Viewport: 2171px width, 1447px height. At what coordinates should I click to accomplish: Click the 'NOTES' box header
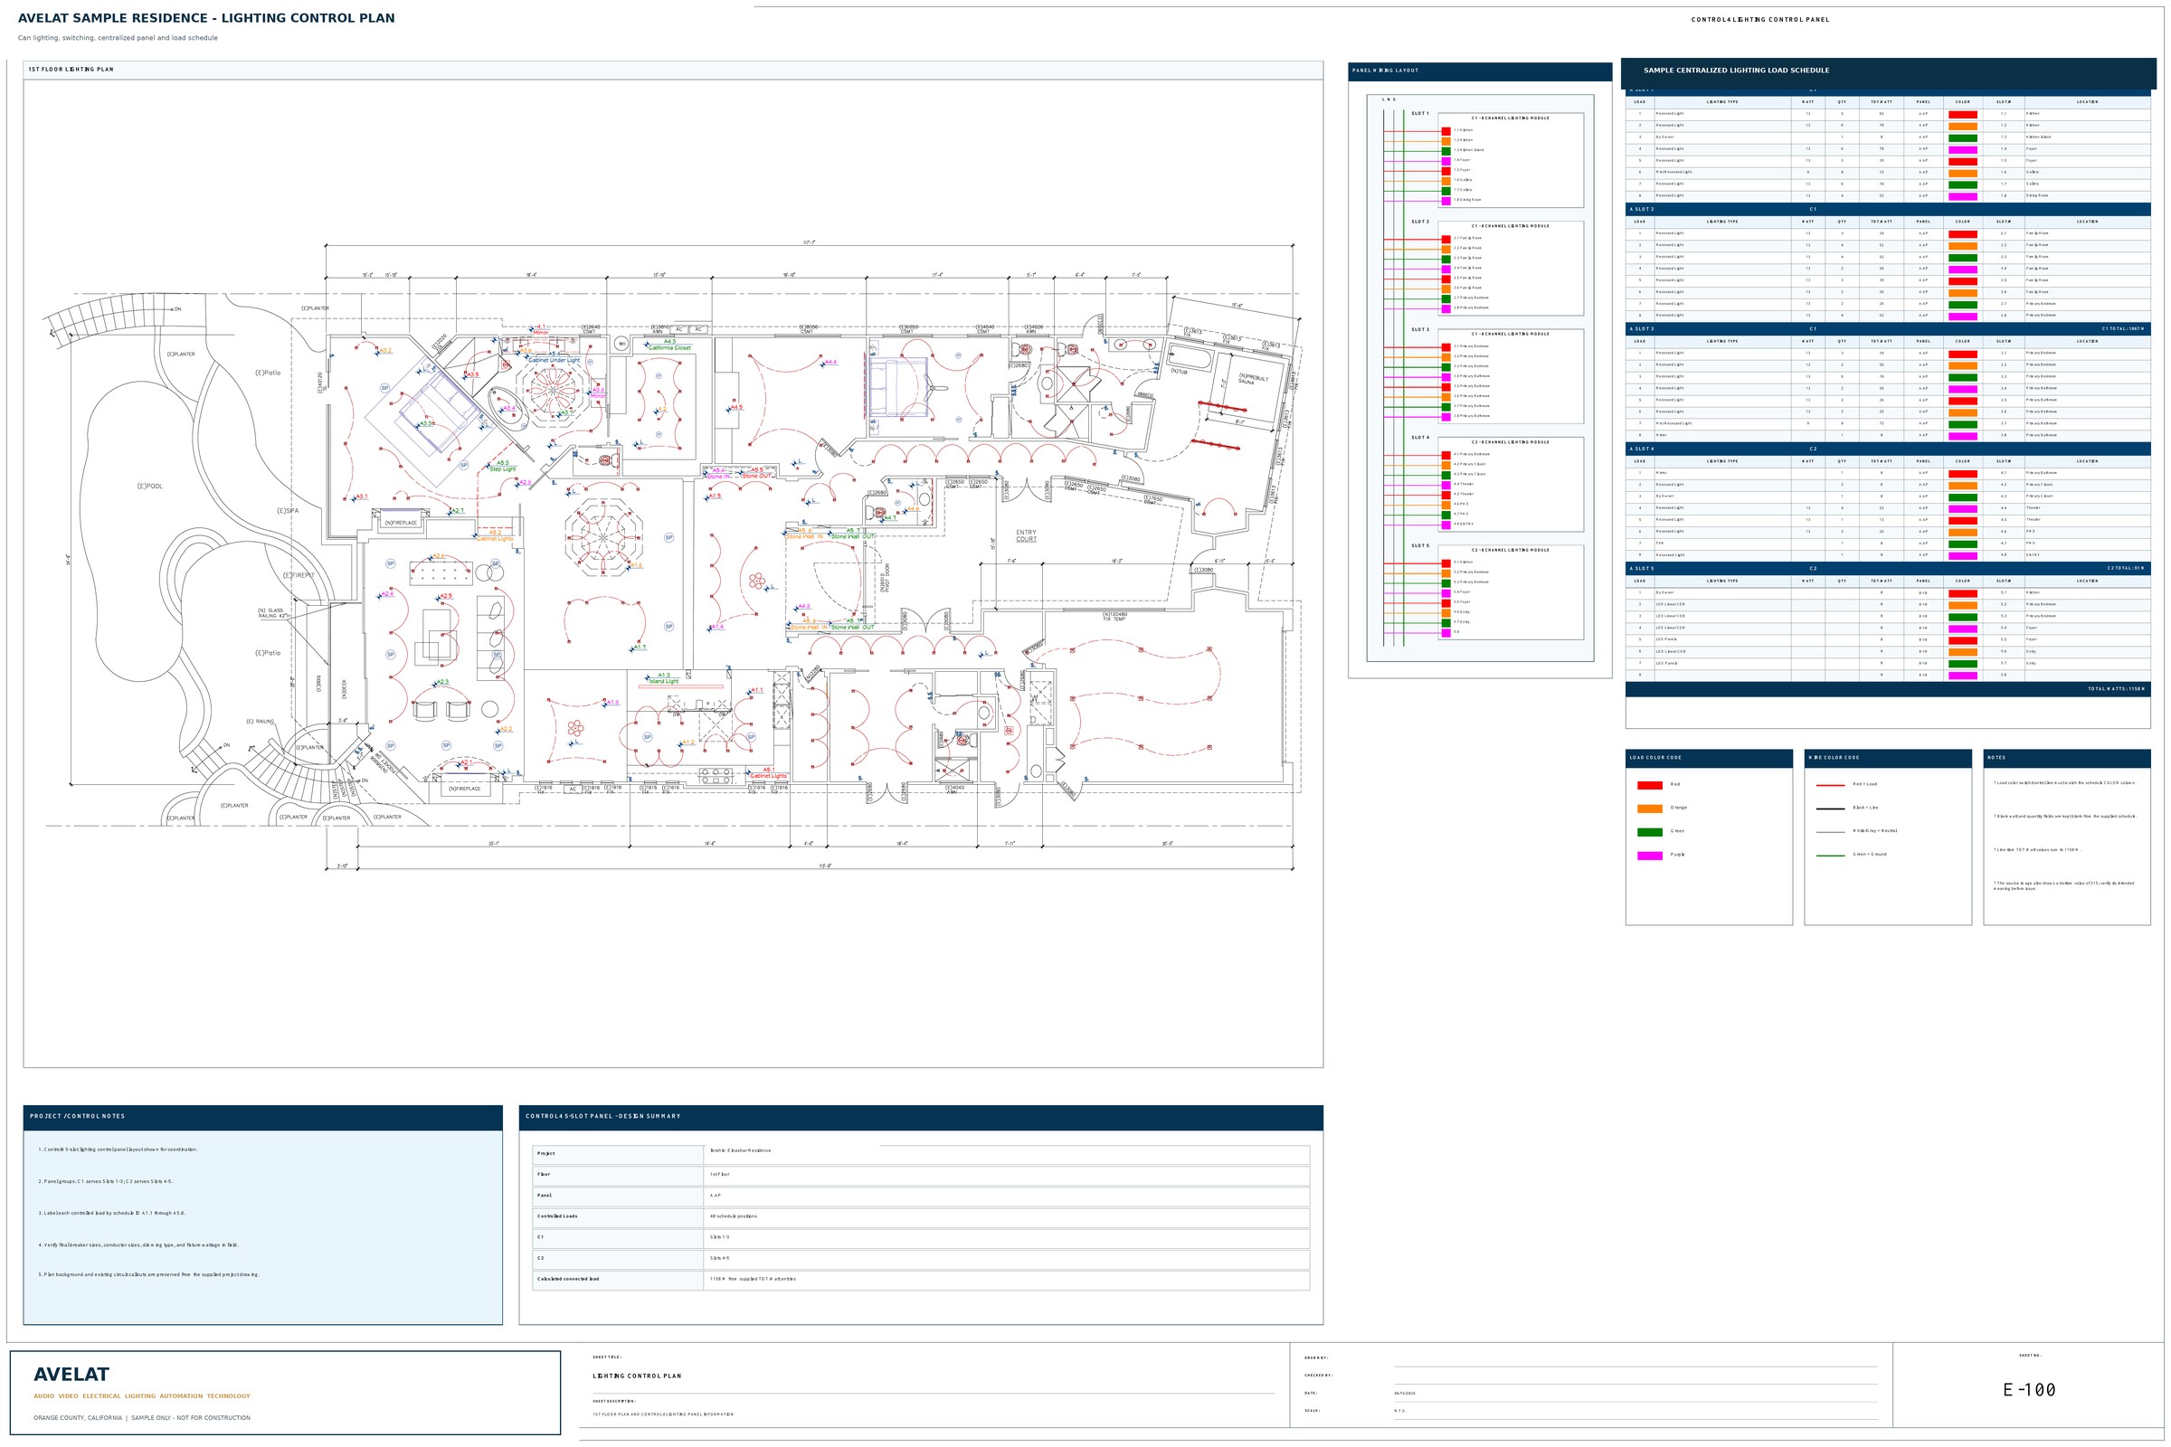coord(2067,758)
